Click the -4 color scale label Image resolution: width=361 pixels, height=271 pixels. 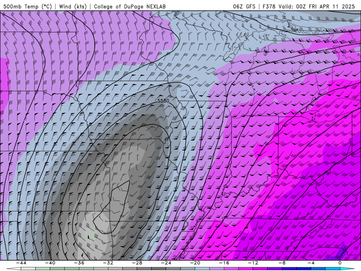pyautogui.click(x=311, y=263)
